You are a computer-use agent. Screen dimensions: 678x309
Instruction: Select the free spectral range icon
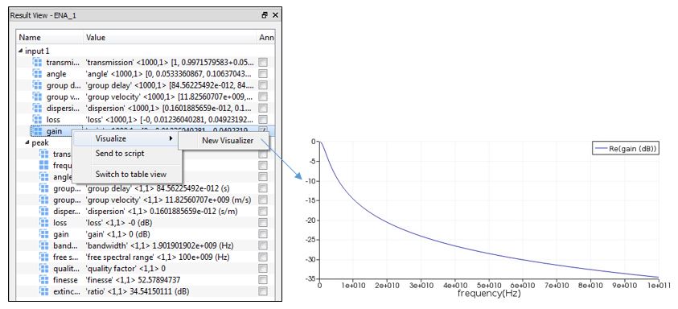click(x=43, y=257)
